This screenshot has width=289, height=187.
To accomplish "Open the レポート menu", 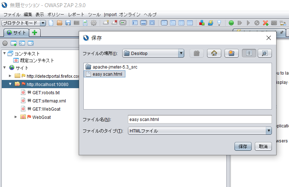I will (x=76, y=15).
